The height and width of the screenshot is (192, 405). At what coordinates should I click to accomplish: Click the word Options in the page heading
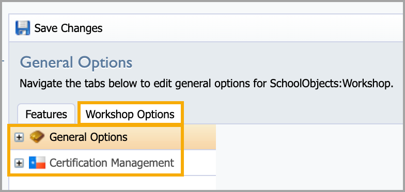pos(105,62)
